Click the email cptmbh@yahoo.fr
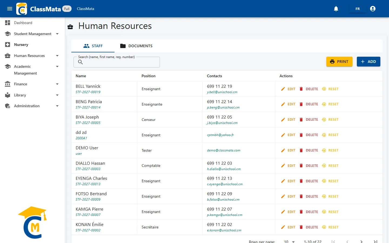Viewport: 389px width, 243px height. click(220, 135)
